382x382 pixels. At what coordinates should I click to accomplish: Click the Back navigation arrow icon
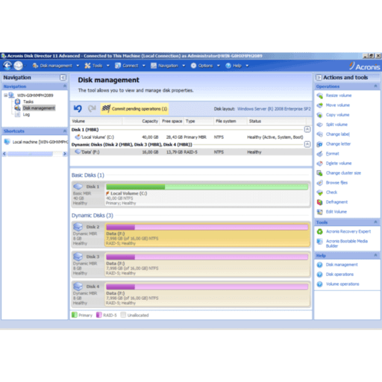pyautogui.click(x=7, y=66)
